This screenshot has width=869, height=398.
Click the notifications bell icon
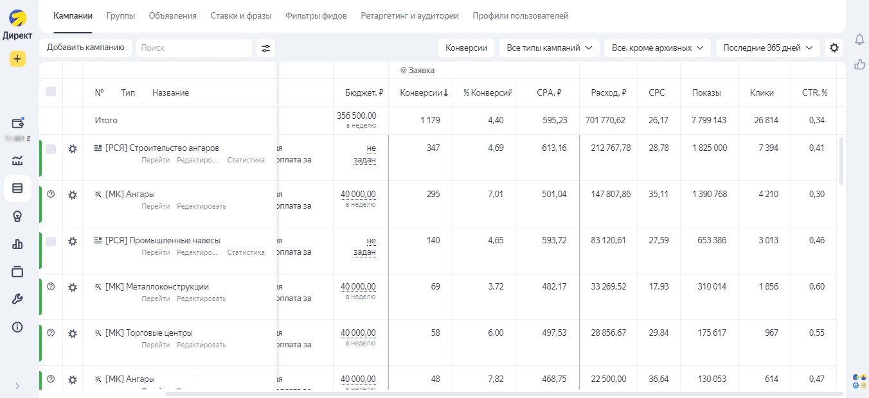[x=859, y=40]
